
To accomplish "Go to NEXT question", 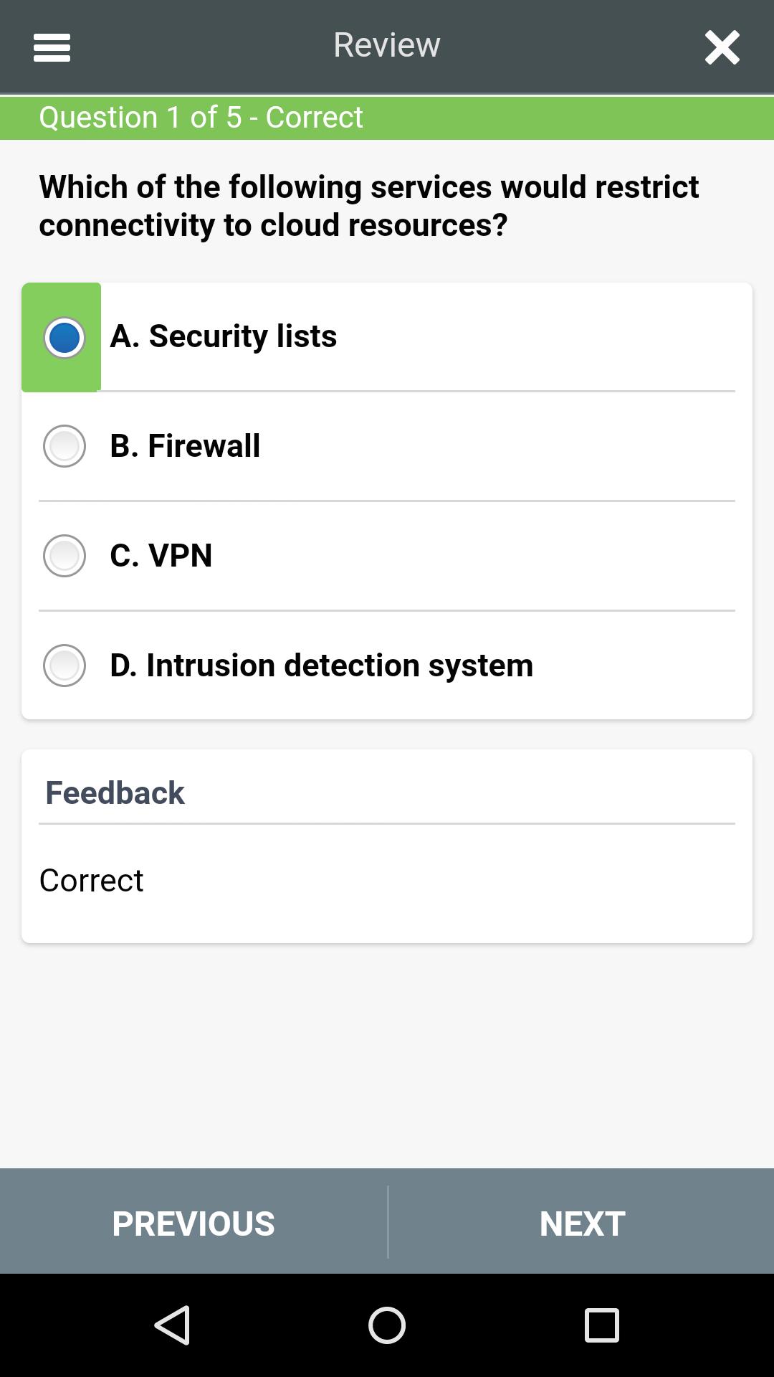I will click(582, 1223).
